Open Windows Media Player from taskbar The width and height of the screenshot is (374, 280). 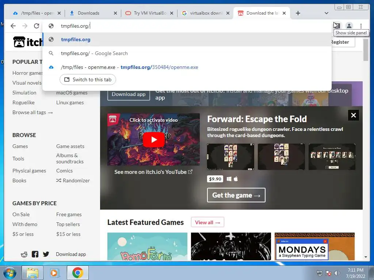(x=54, y=273)
